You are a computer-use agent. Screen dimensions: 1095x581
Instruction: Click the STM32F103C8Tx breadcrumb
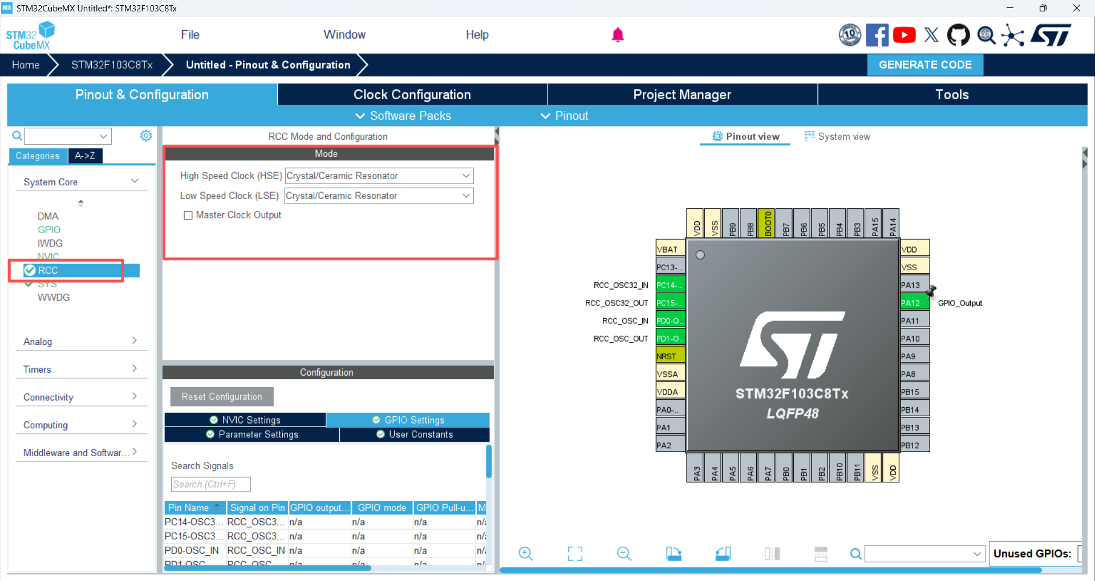112,65
